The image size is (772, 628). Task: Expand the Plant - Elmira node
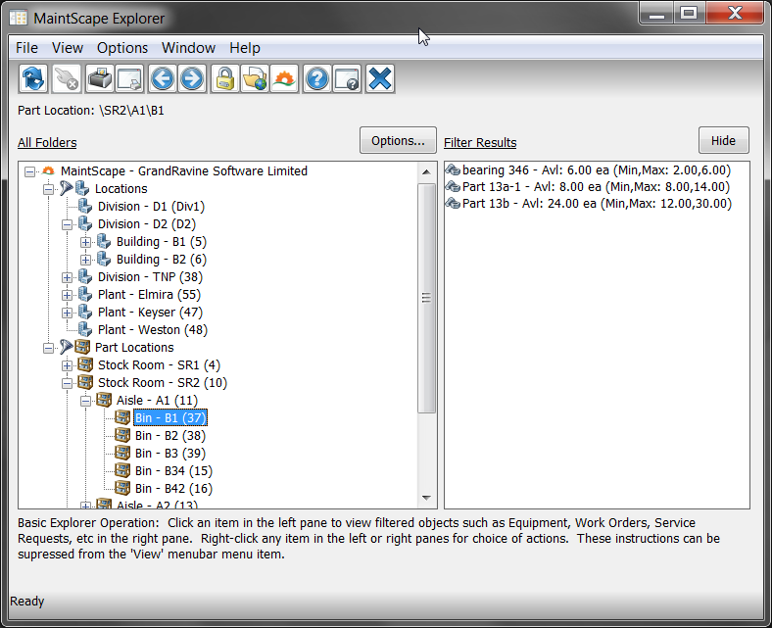(x=67, y=295)
